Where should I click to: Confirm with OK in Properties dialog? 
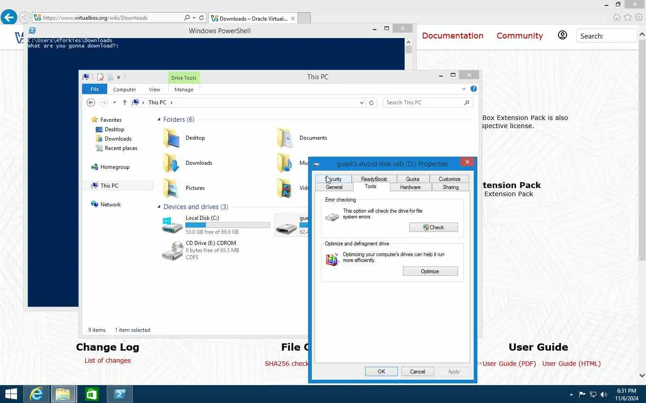381,372
